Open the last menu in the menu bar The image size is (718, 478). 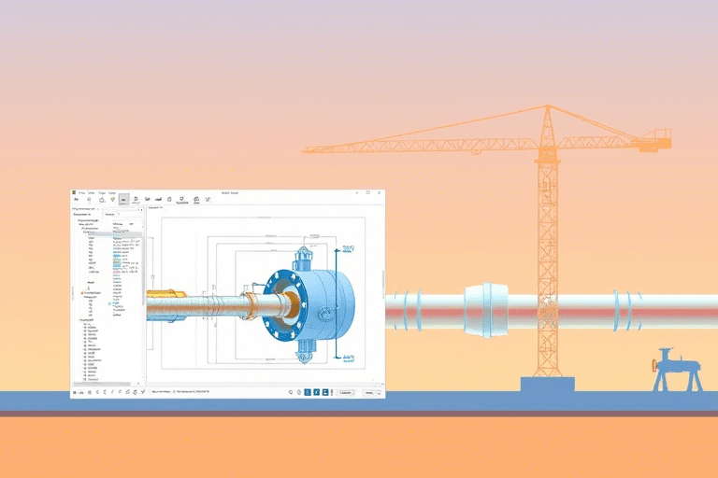[x=111, y=192]
